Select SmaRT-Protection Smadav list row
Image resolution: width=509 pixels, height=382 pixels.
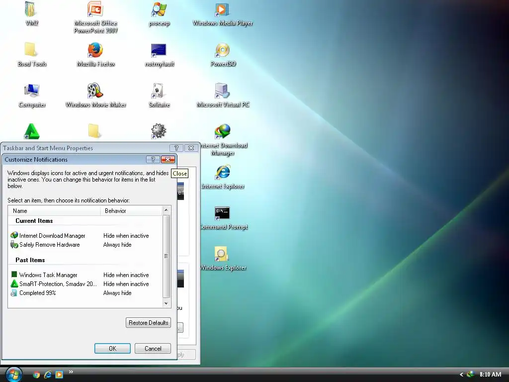[x=85, y=284]
